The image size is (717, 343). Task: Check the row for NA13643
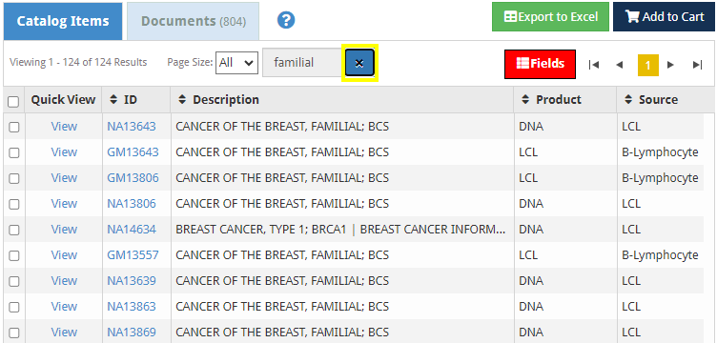coord(14,127)
